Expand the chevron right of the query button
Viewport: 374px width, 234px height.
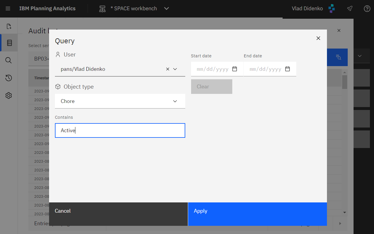click(x=359, y=56)
